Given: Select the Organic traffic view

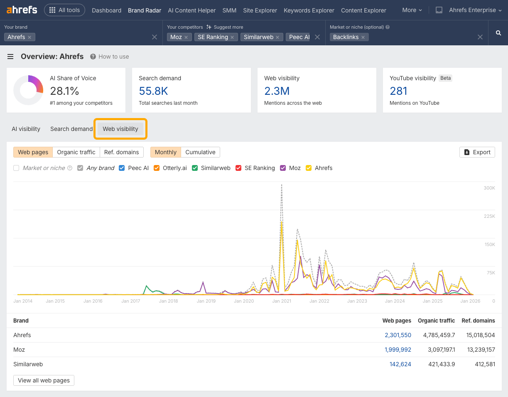Looking at the screenshot, I should pos(76,152).
